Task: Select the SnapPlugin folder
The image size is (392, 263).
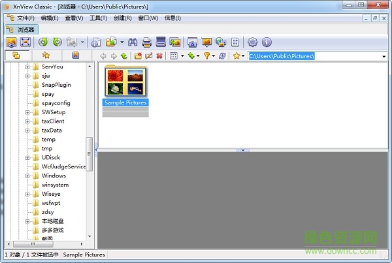Action: pos(56,85)
